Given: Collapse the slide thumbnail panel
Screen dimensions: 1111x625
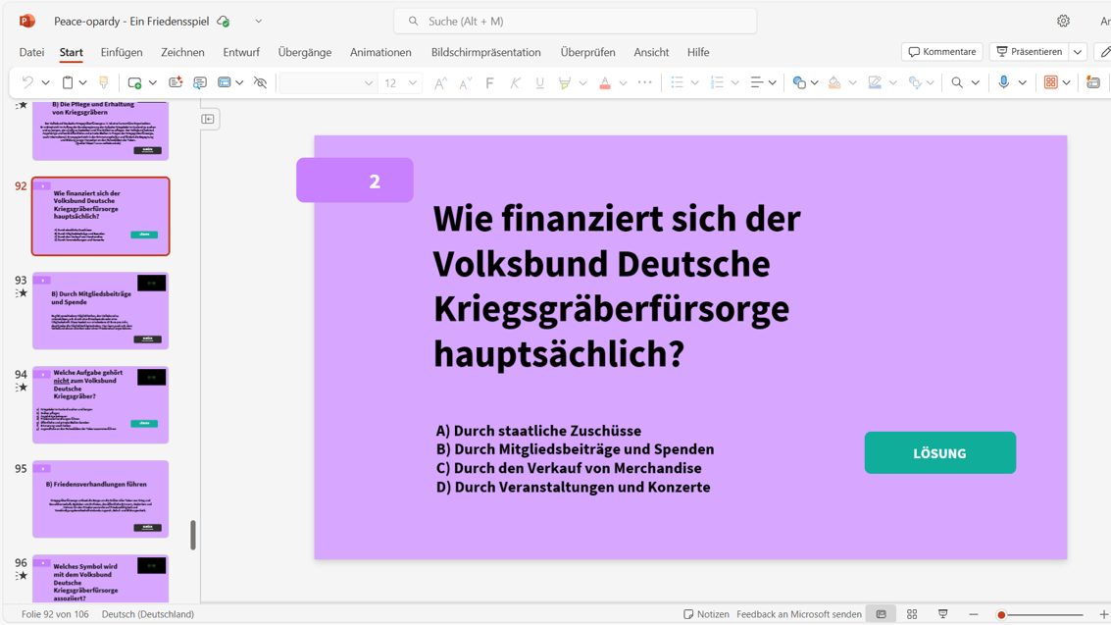Looking at the screenshot, I should [209, 119].
